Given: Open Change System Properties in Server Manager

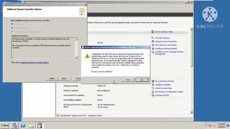Looking at the screenshot, I should pos(166,42).
